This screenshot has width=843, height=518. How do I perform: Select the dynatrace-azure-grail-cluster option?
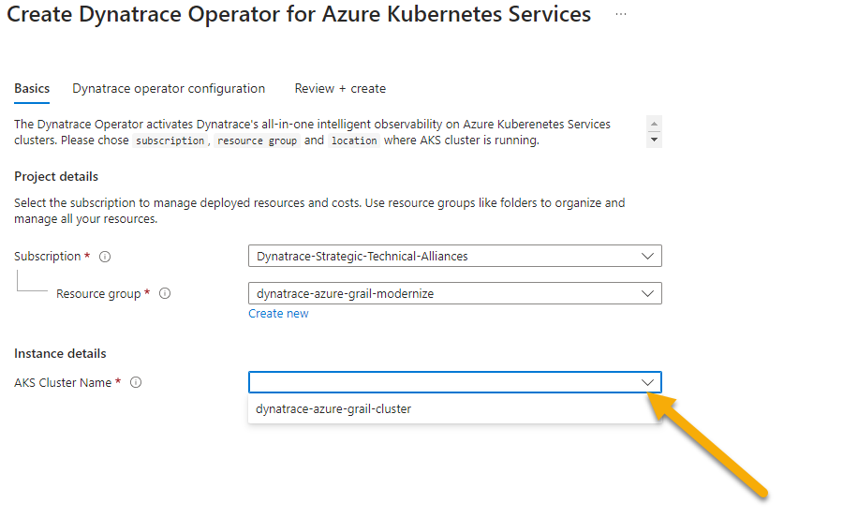[x=333, y=409]
